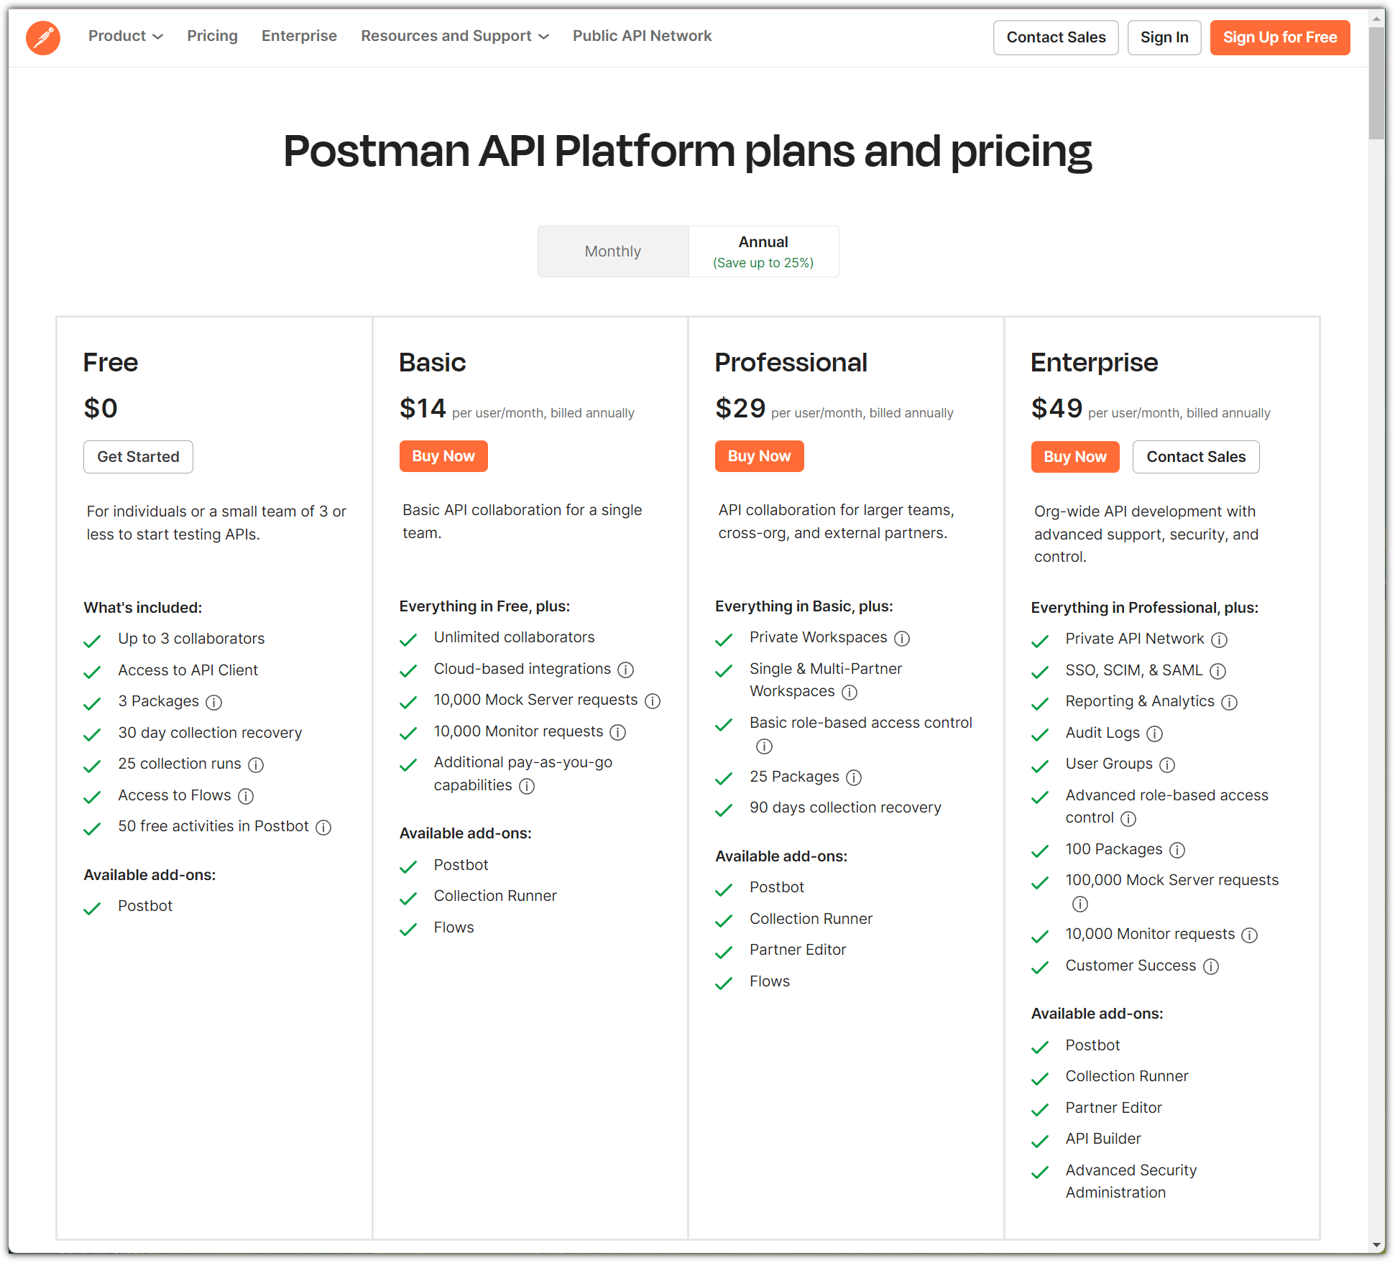Click info icon beside User Groups
Screen dimensions: 1395x1263
point(1167,764)
